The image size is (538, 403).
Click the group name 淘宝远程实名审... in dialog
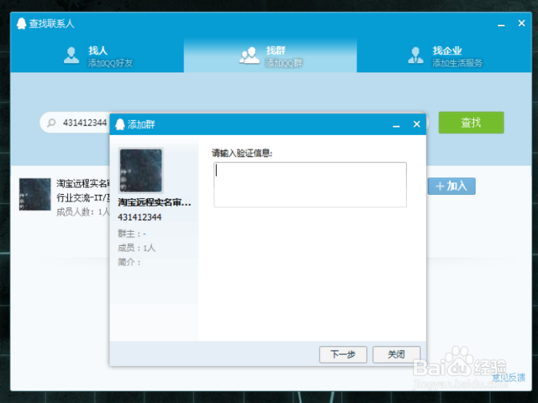pyautogui.click(x=155, y=202)
